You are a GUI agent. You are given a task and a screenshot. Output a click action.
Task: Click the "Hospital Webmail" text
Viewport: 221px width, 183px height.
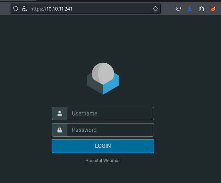(103, 161)
